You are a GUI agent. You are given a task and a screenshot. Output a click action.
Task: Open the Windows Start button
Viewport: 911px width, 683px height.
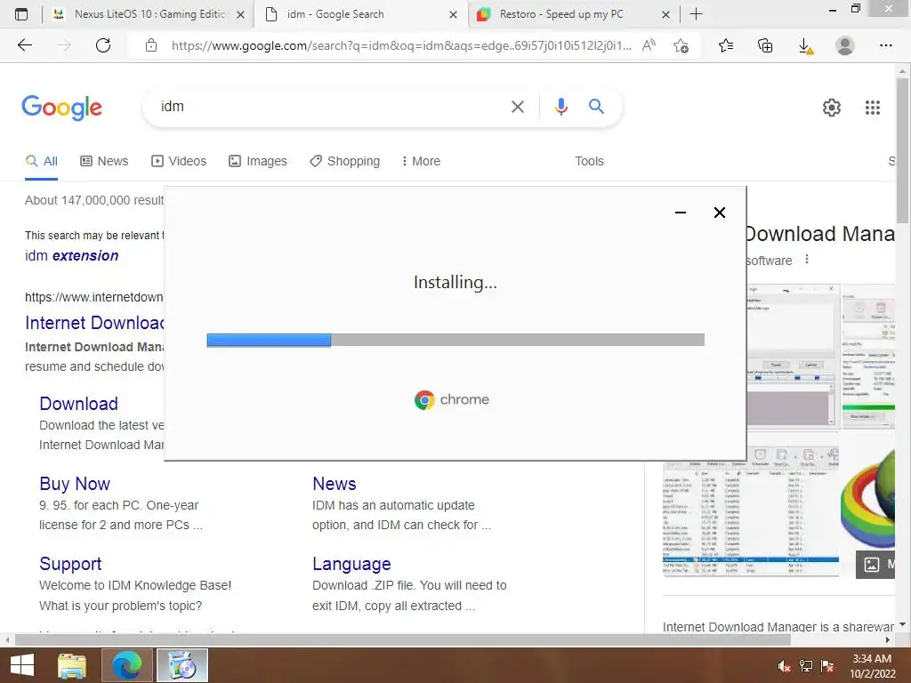22,665
